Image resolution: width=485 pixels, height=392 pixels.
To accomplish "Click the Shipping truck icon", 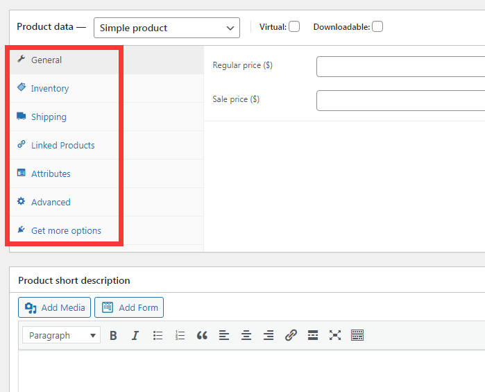I will coord(21,116).
